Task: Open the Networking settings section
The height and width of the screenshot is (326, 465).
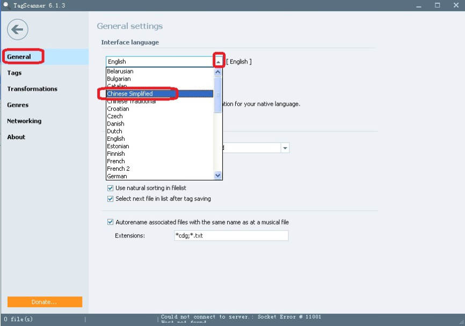Action: coord(24,121)
